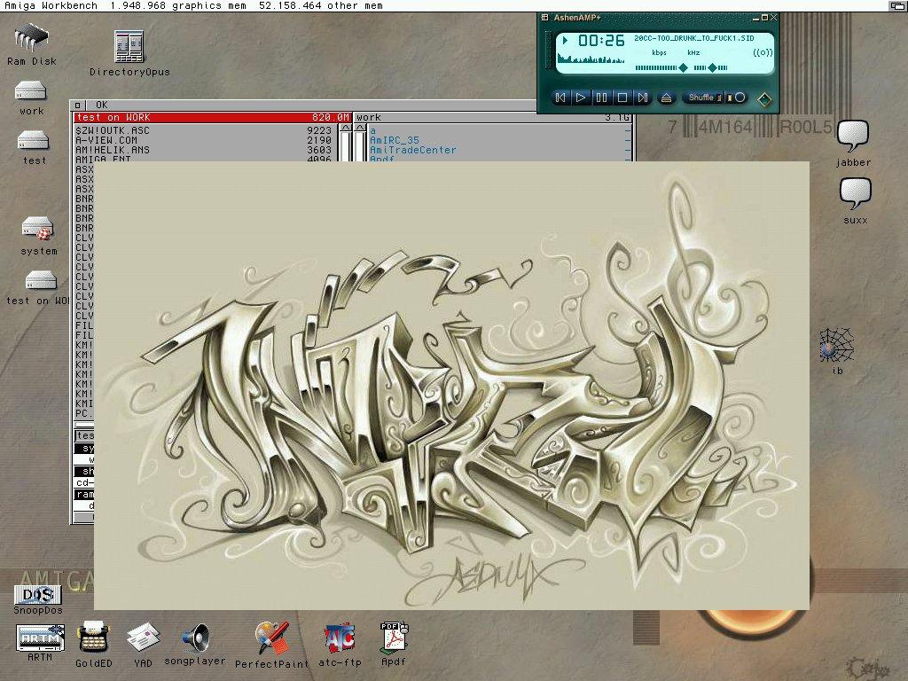This screenshot has width=908, height=681.
Task: Click the eject button in AshenAMP+
Action: point(667,98)
